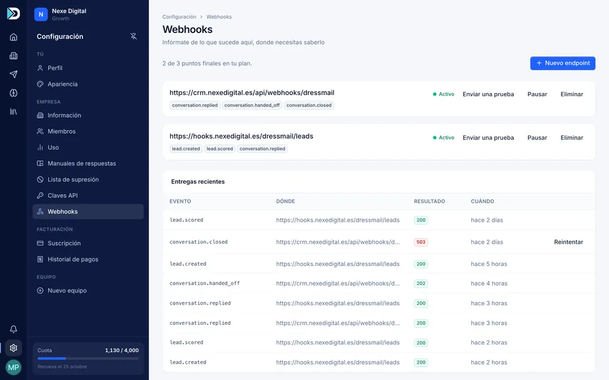The width and height of the screenshot is (609, 380).
Task: Open Manuales de respuestas
Action: [88, 163]
